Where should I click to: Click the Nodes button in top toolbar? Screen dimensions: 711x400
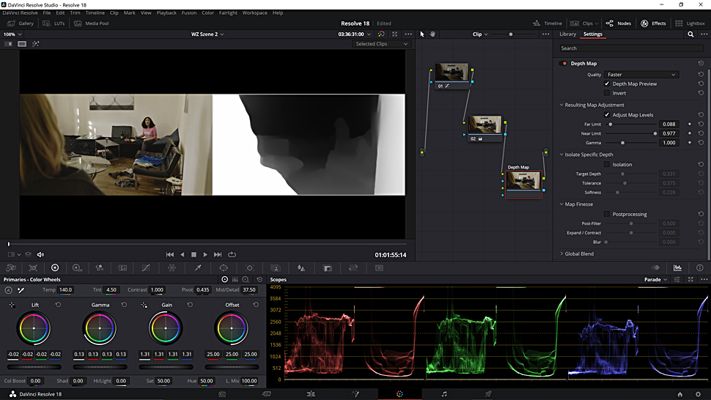click(619, 23)
